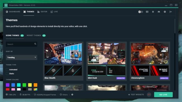Click the store icon in top toolbar

click(x=153, y=12)
